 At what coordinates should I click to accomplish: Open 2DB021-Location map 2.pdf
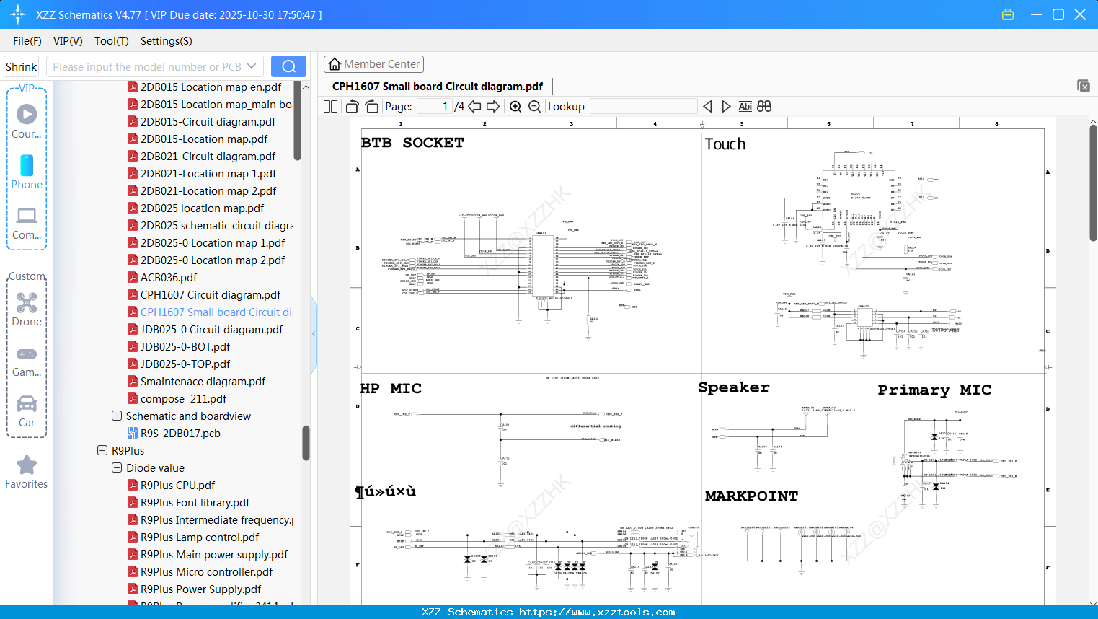tap(208, 191)
